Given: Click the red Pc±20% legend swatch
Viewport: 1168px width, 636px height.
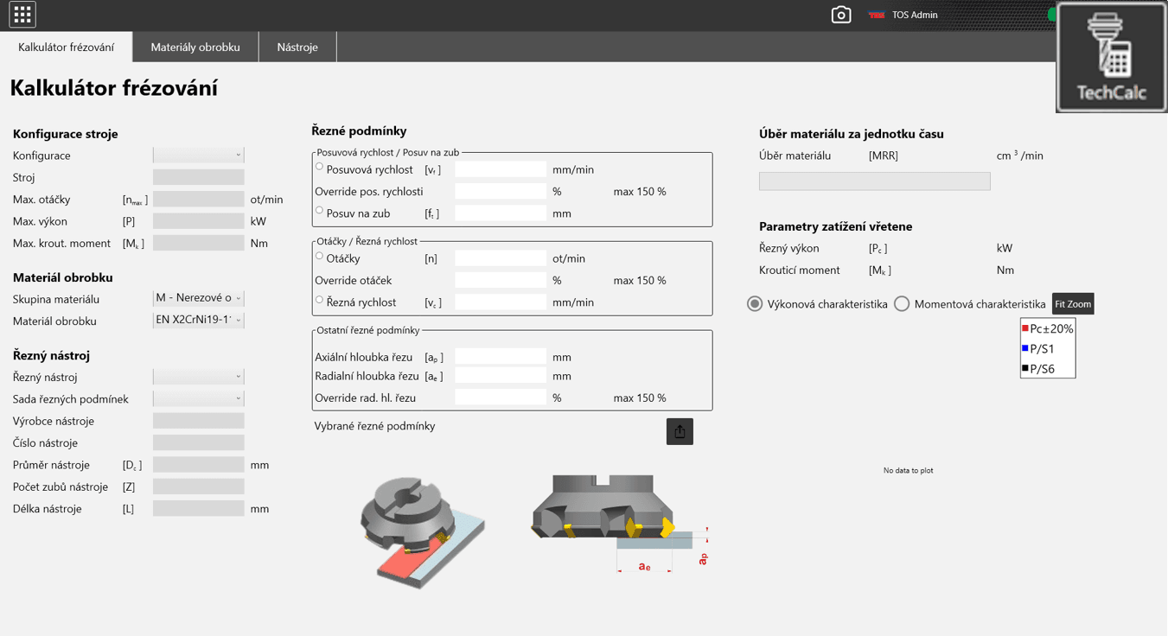Looking at the screenshot, I should pos(1025,328).
